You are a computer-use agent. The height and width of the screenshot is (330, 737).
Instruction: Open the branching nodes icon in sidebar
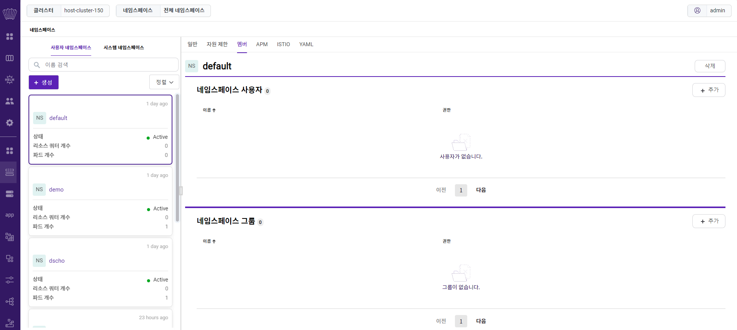click(10, 301)
